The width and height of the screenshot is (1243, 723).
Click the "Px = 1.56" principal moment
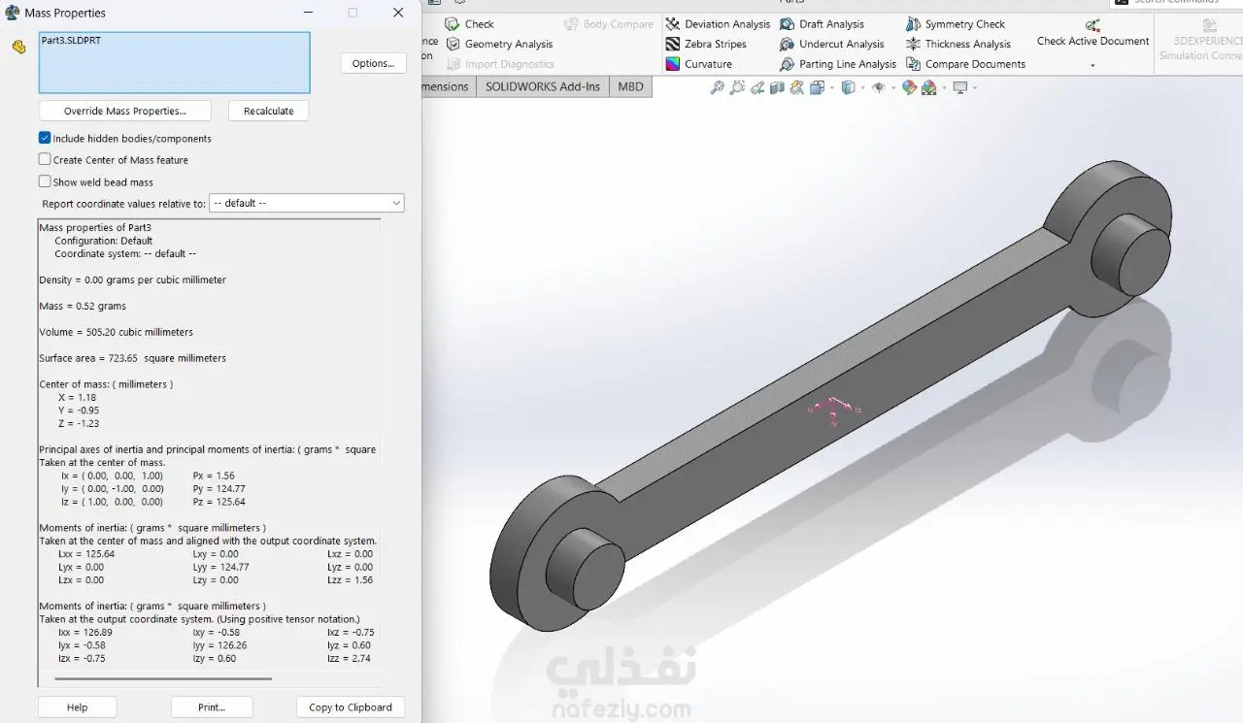[x=214, y=476]
